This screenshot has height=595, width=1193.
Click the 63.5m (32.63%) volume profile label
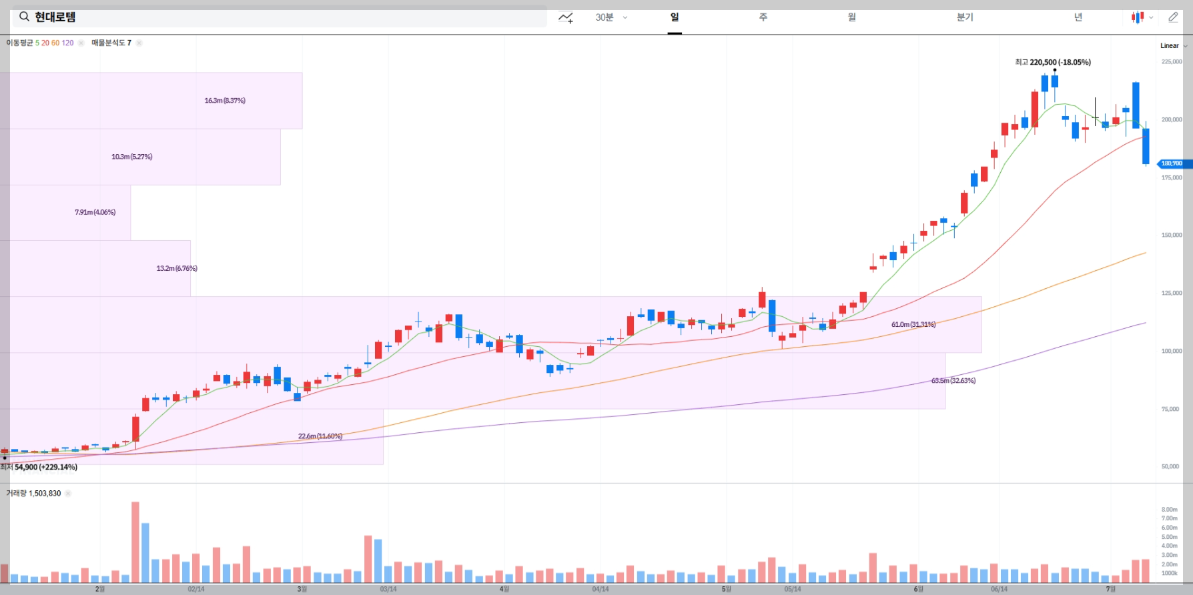coord(953,381)
